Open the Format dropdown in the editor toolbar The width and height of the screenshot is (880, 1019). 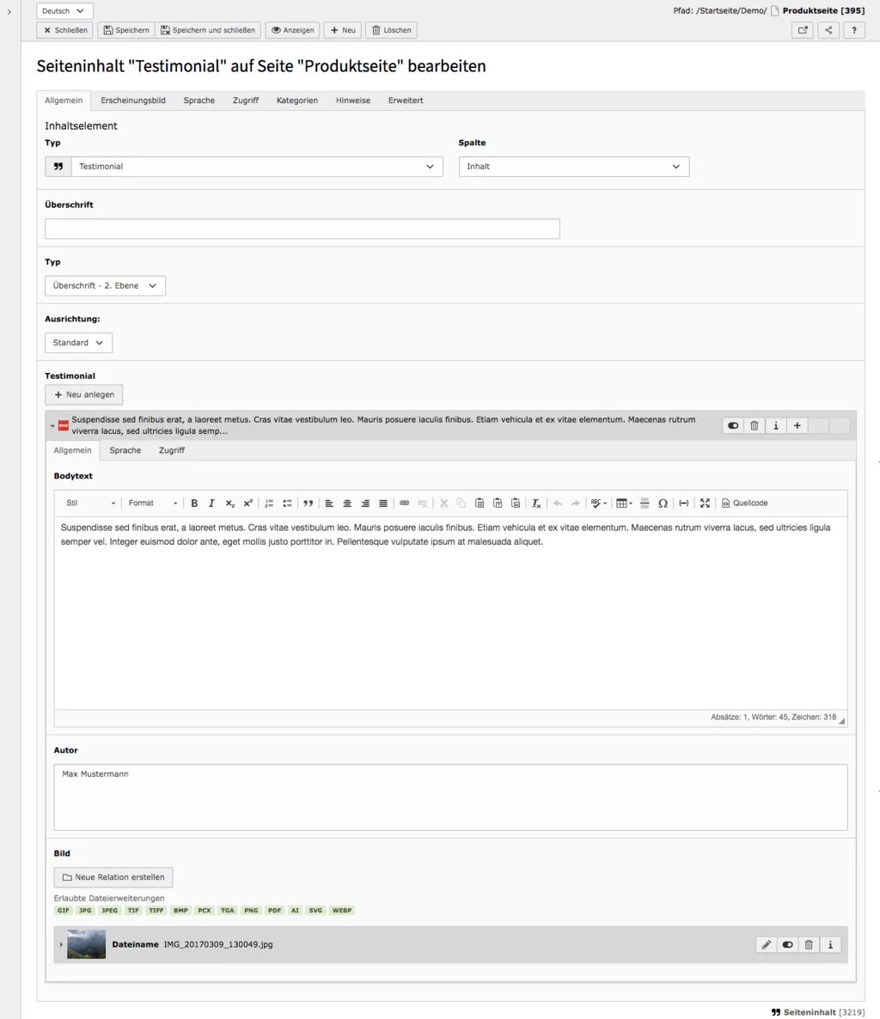[x=153, y=503]
